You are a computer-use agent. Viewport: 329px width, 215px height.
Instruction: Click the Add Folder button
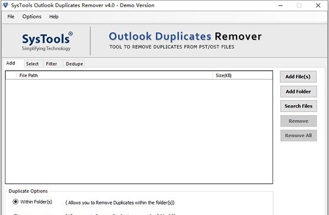(x=298, y=91)
